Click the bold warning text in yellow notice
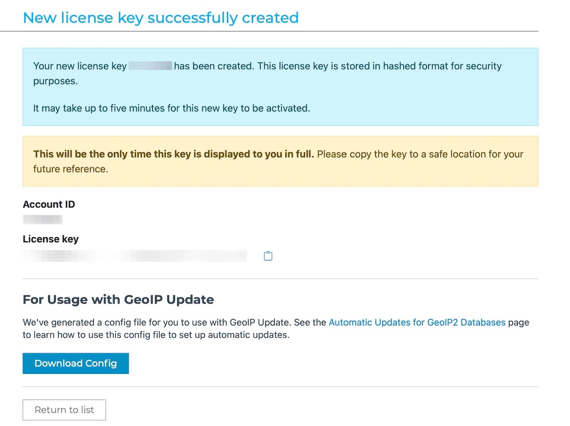570x426 pixels. pyautogui.click(x=173, y=154)
